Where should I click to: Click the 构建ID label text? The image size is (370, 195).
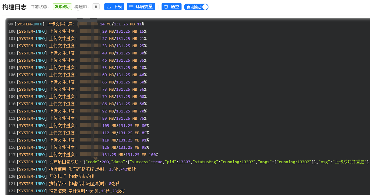82,7
